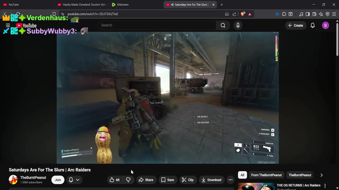Save the video with the Save button
The image size is (339, 190).
pos(168,180)
